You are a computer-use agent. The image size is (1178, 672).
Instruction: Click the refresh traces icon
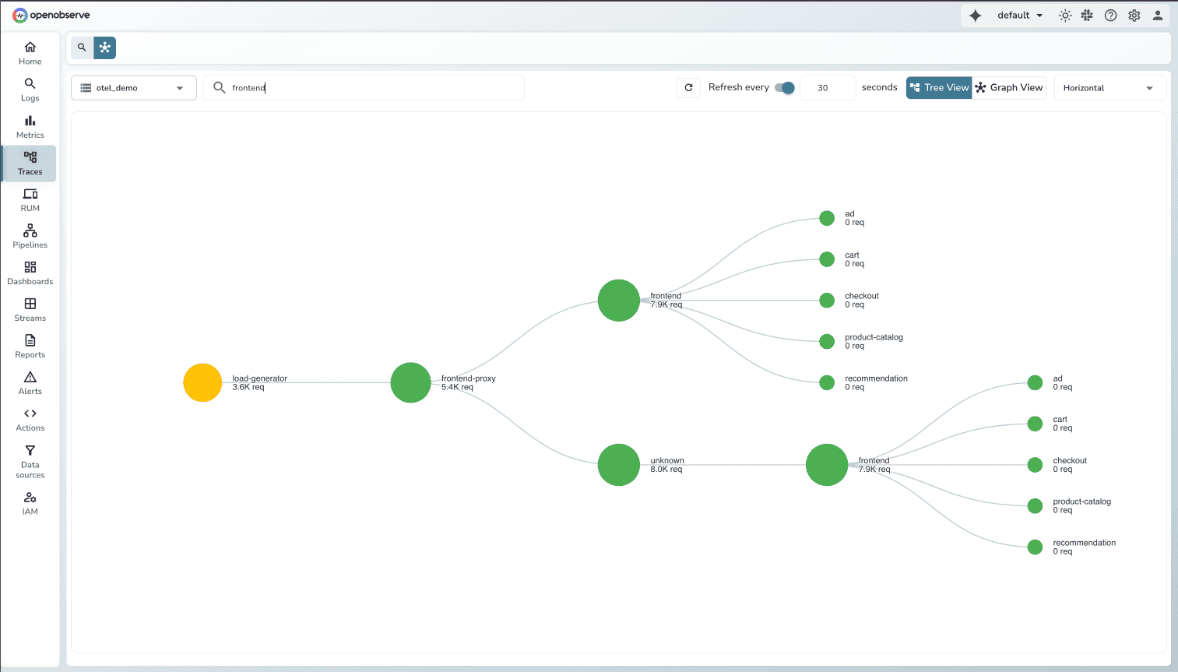coord(688,87)
